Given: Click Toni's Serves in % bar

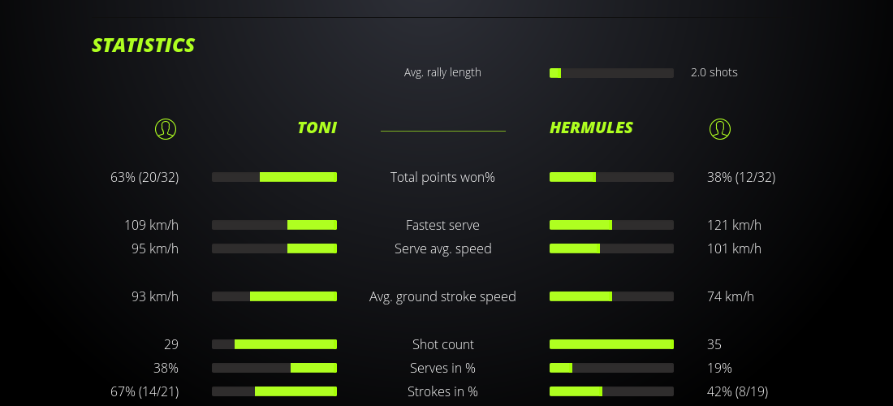Looking at the screenshot, I should coord(274,368).
